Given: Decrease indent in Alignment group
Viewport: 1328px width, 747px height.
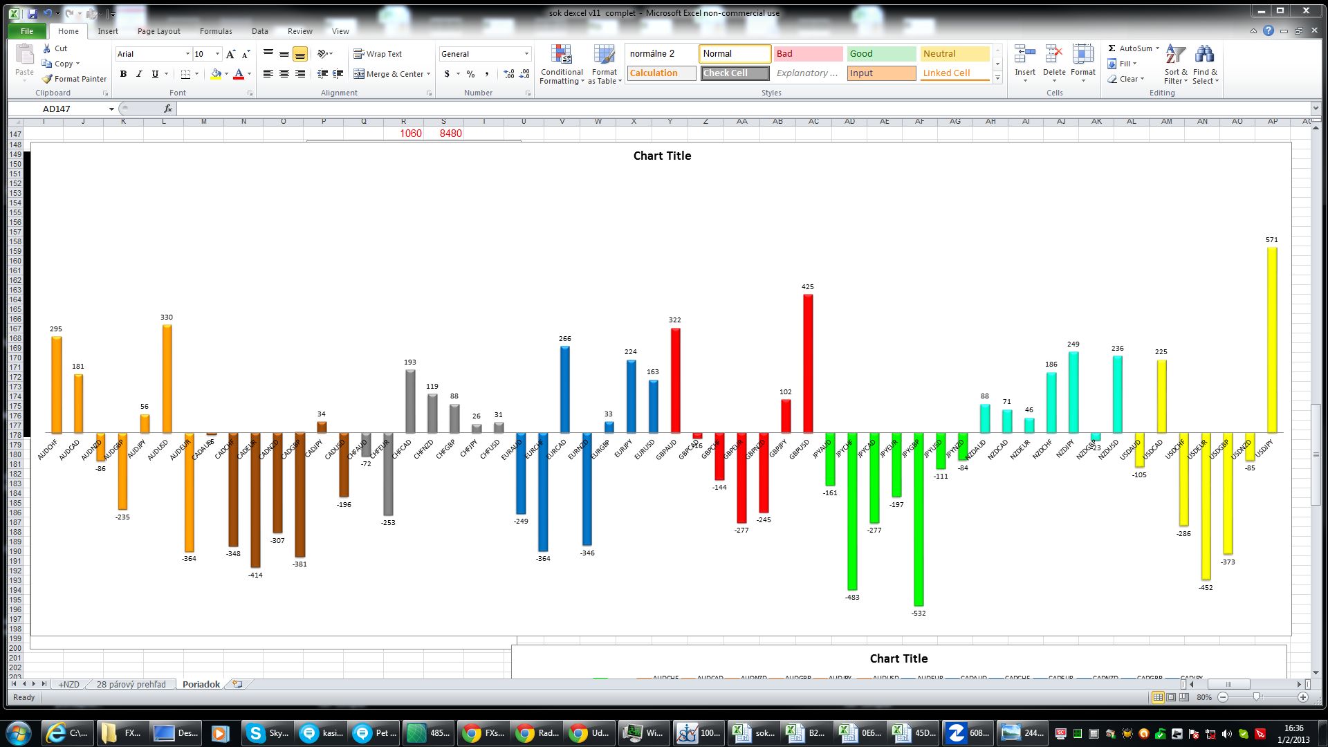Looking at the screenshot, I should click(x=322, y=74).
